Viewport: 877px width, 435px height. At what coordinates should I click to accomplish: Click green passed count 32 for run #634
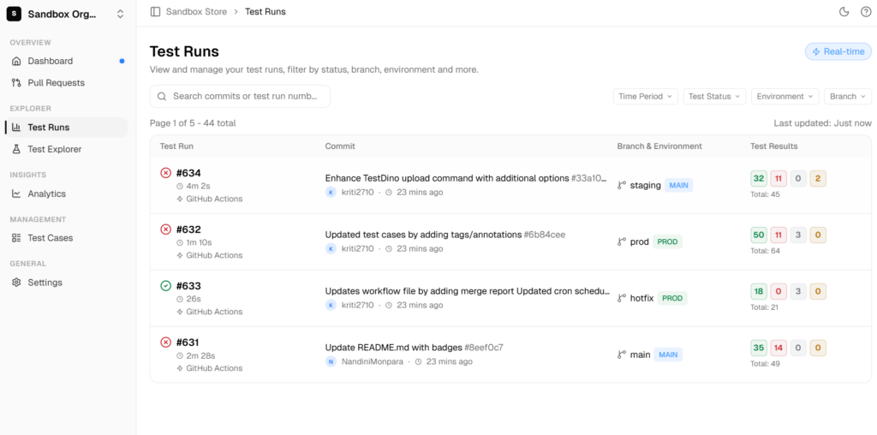click(x=759, y=178)
